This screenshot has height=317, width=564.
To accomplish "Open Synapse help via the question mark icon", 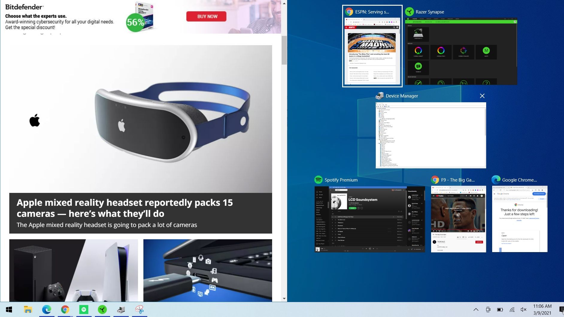I will coord(515,22).
